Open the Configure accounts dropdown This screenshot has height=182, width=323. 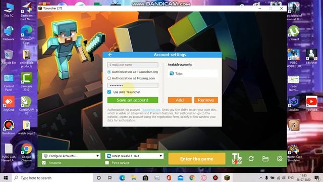[x=71, y=156]
